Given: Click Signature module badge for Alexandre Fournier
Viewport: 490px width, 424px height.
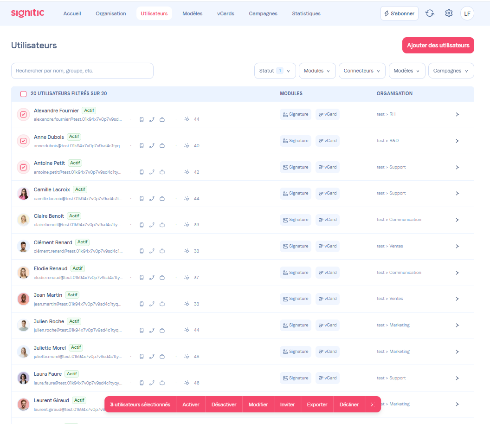Looking at the screenshot, I should [296, 114].
